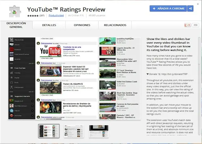
Task: Click the Suggested channels list icon
Action: (x=11, y=96)
